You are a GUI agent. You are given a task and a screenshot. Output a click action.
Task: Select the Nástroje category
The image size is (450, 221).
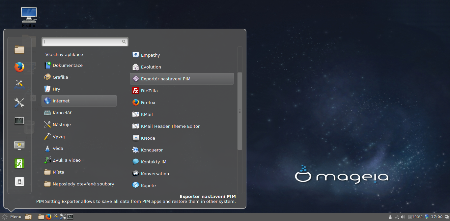(x=79, y=124)
